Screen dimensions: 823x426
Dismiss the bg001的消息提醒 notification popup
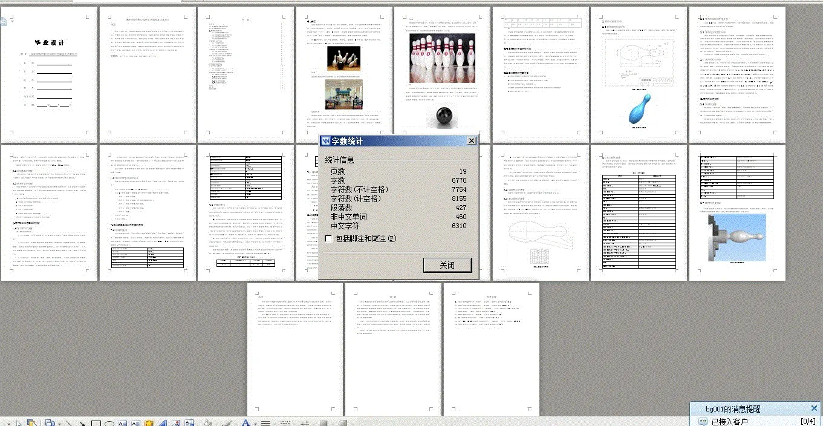[814, 408]
